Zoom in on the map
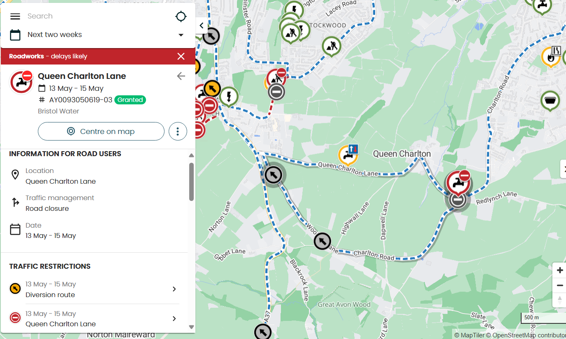The image size is (566, 339). click(559, 270)
